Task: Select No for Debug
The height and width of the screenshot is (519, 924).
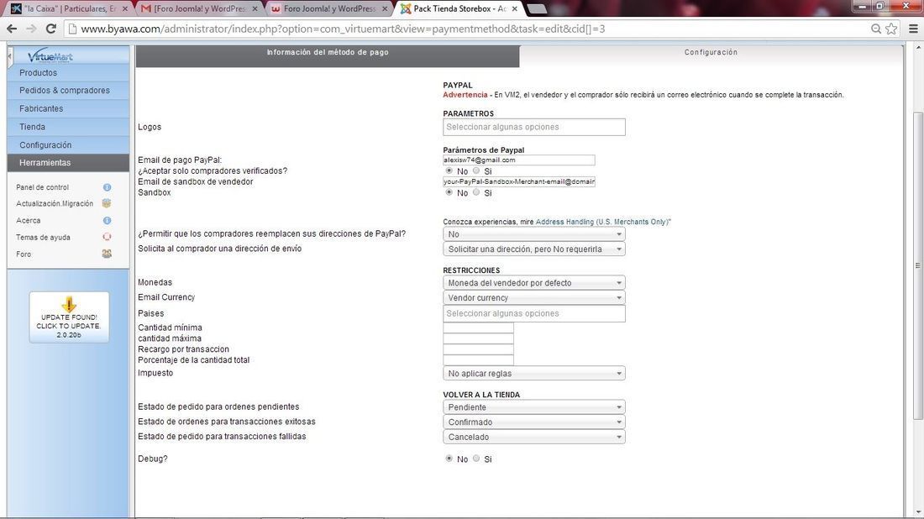Action: pyautogui.click(x=449, y=459)
